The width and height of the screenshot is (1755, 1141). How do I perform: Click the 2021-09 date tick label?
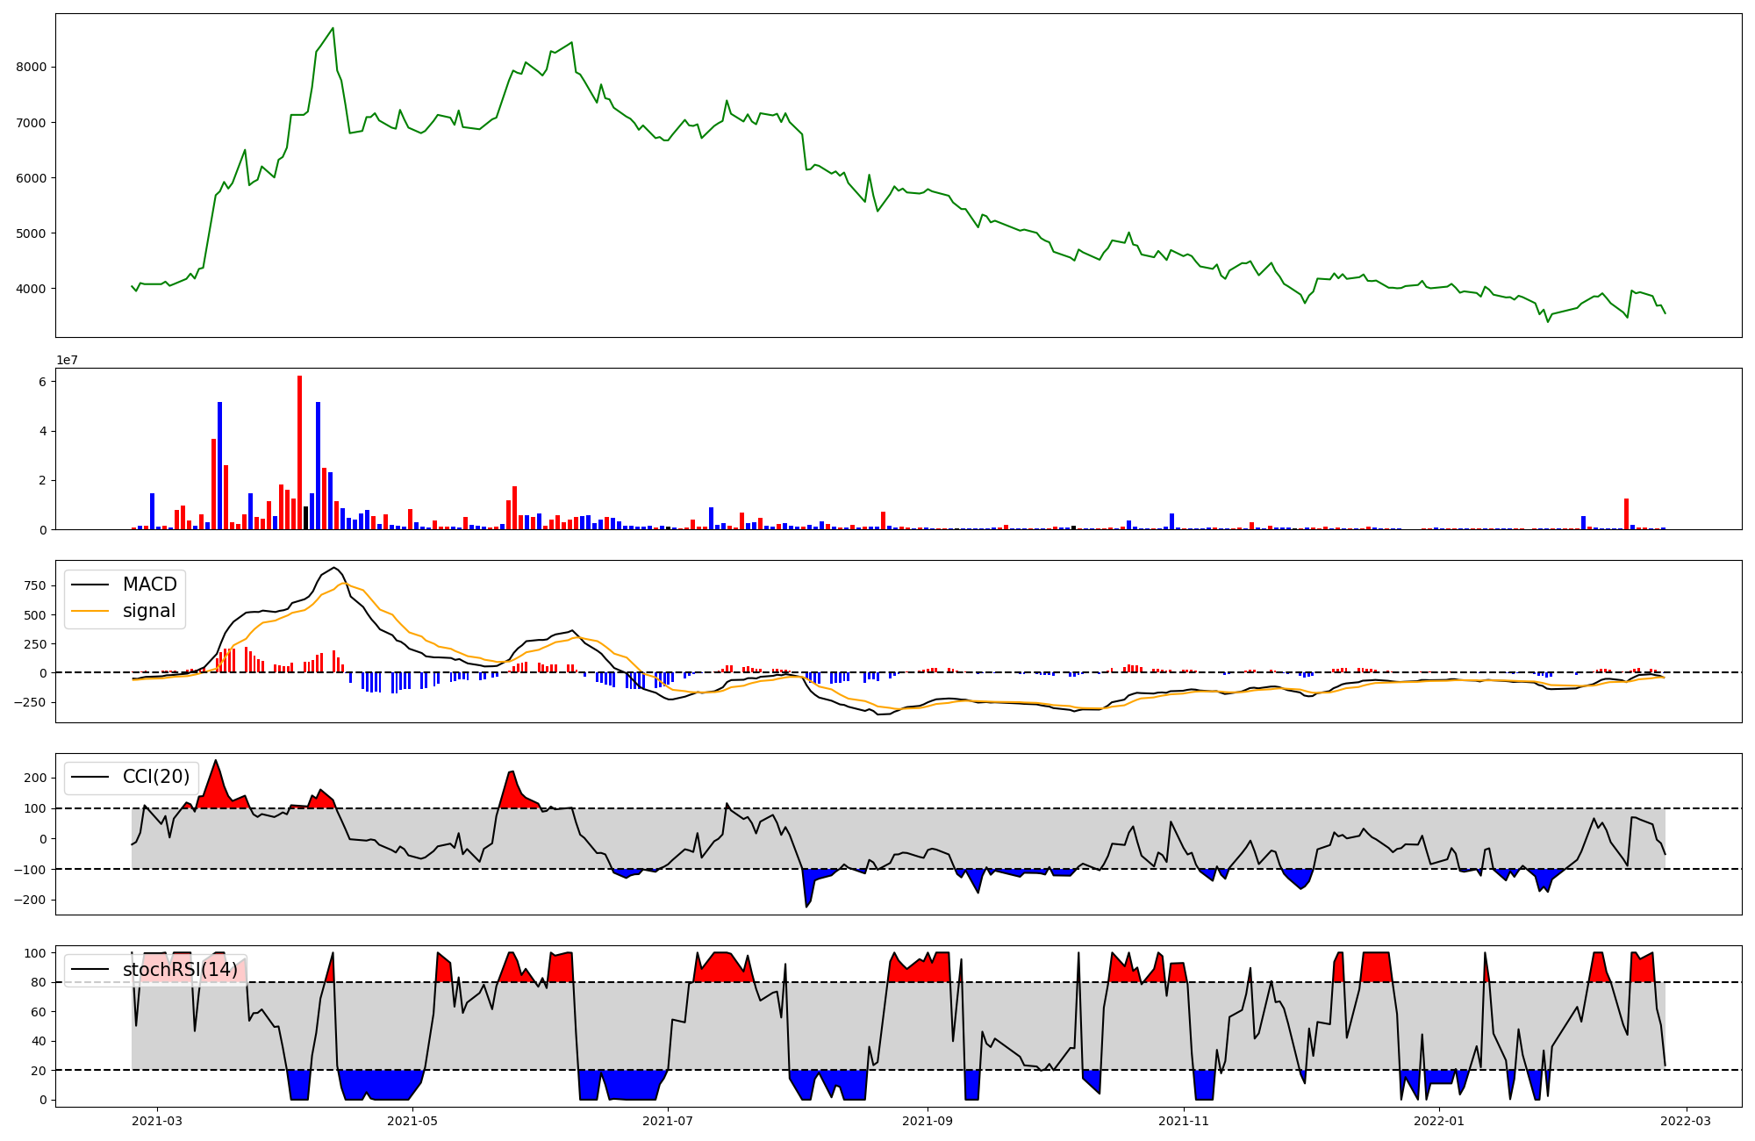(x=927, y=1121)
